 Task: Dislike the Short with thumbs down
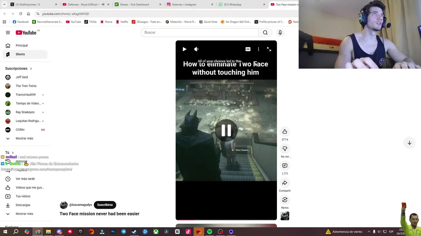click(285, 148)
